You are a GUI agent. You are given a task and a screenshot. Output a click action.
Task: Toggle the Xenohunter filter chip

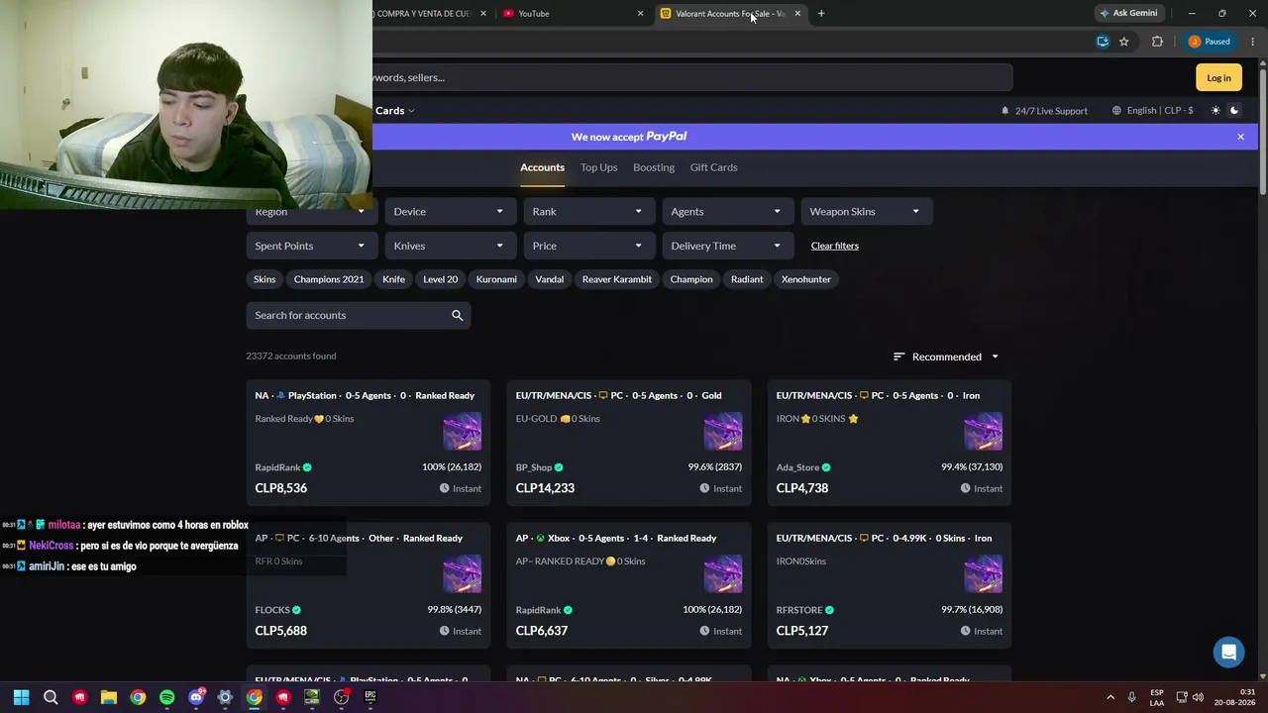coord(806,279)
